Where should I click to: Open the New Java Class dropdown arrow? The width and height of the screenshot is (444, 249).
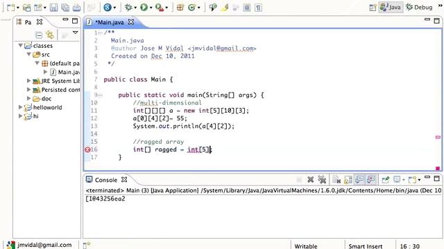tap(199, 8)
